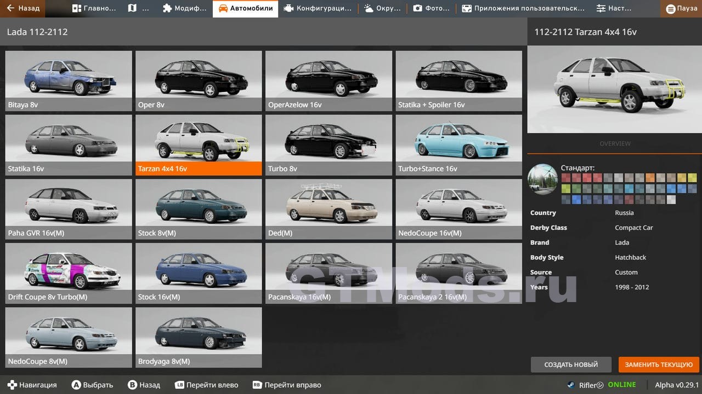Select the Bitaya 8v car thumbnail

69,81
